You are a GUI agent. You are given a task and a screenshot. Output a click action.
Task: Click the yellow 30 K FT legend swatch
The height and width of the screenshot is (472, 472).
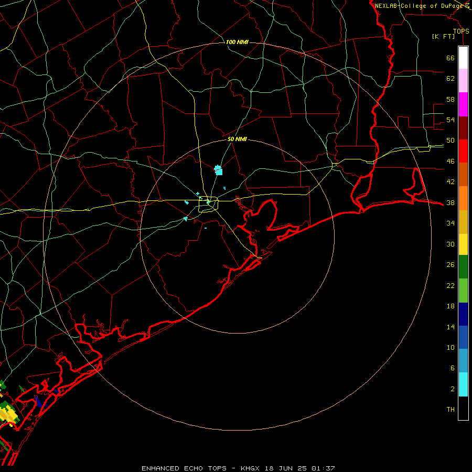coord(463,244)
